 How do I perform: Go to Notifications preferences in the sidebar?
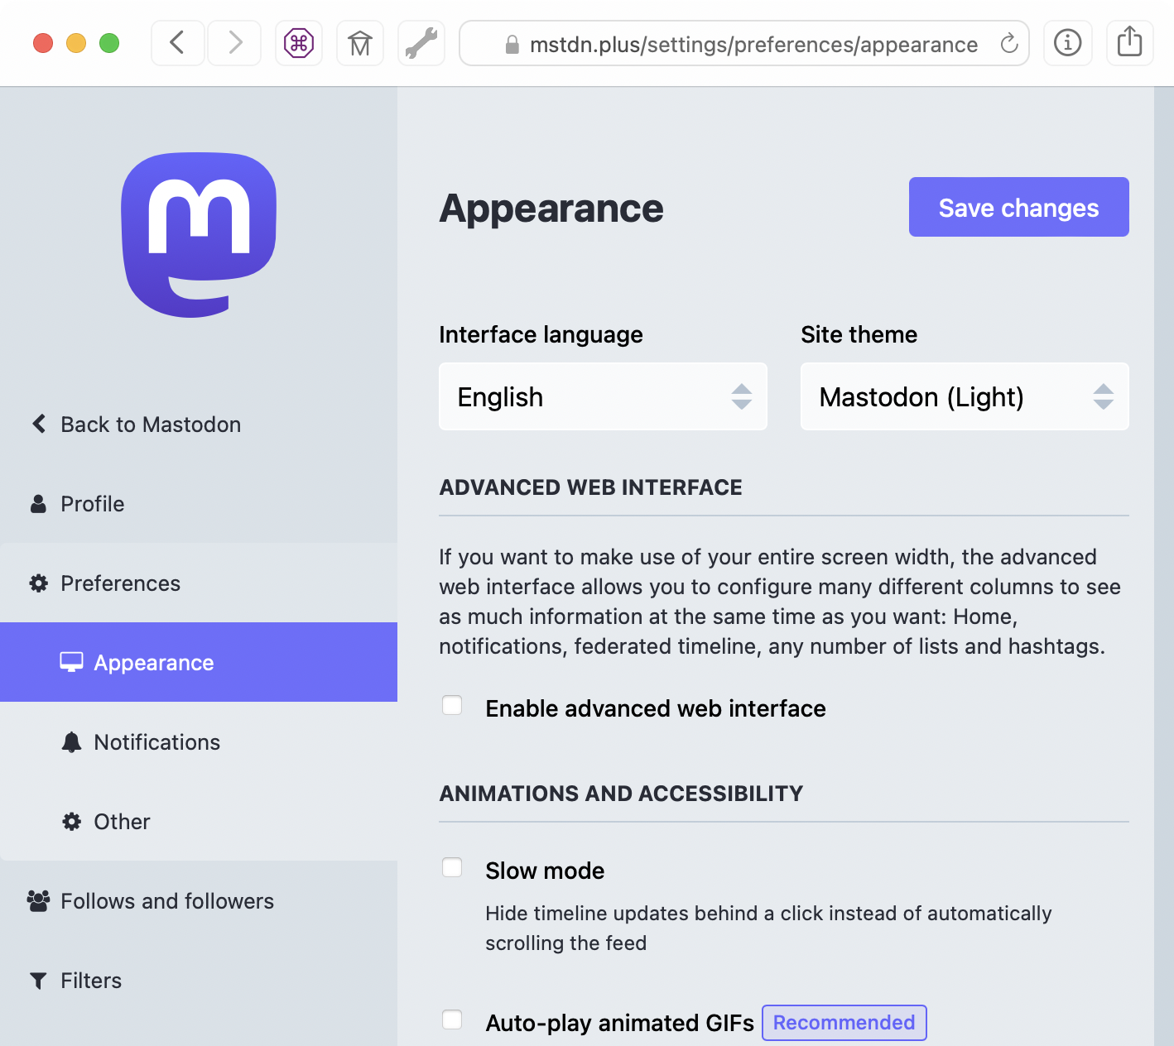156,742
